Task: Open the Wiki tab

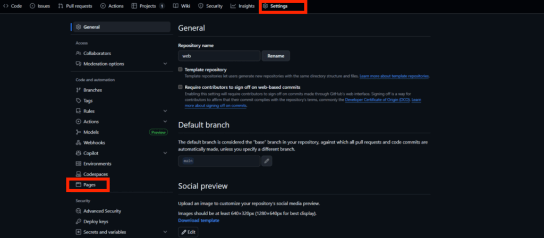Action: 182,6
